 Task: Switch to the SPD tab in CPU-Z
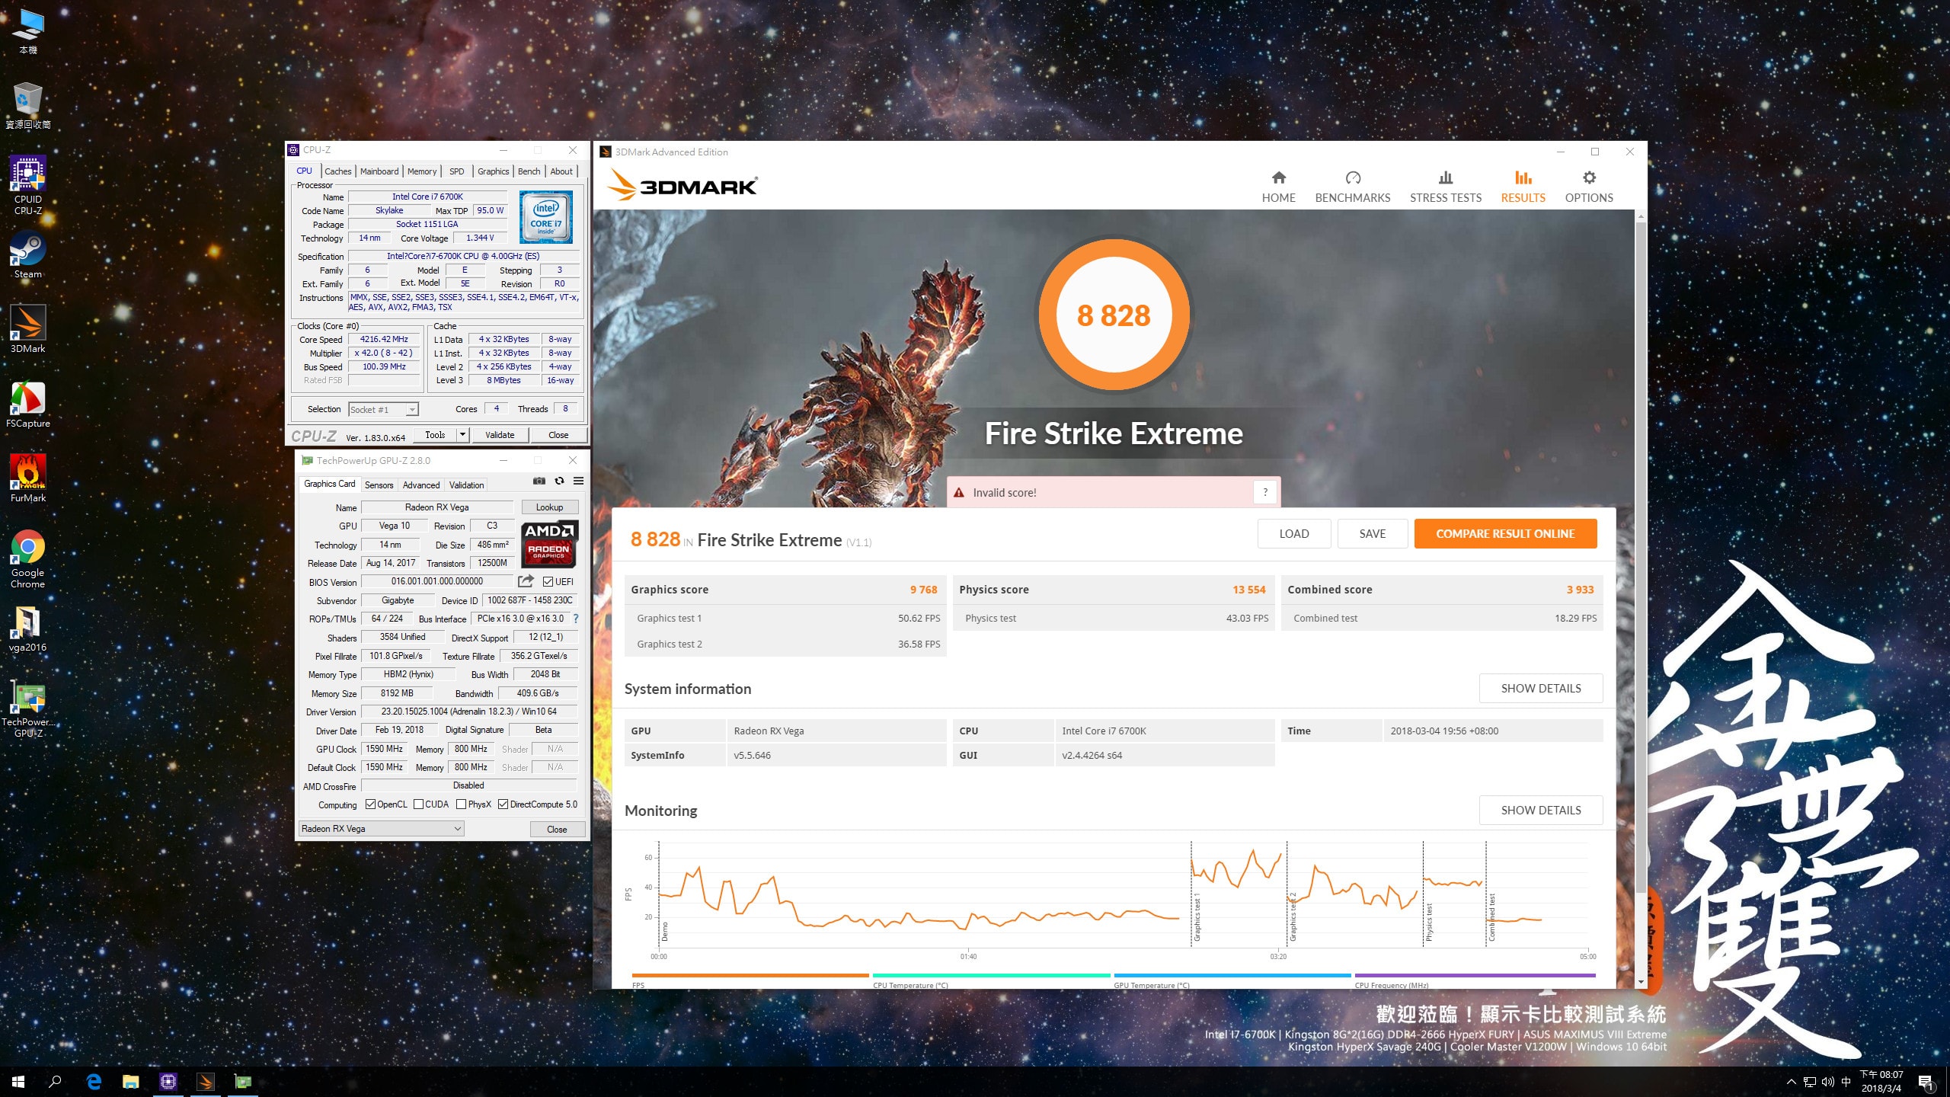click(x=456, y=171)
